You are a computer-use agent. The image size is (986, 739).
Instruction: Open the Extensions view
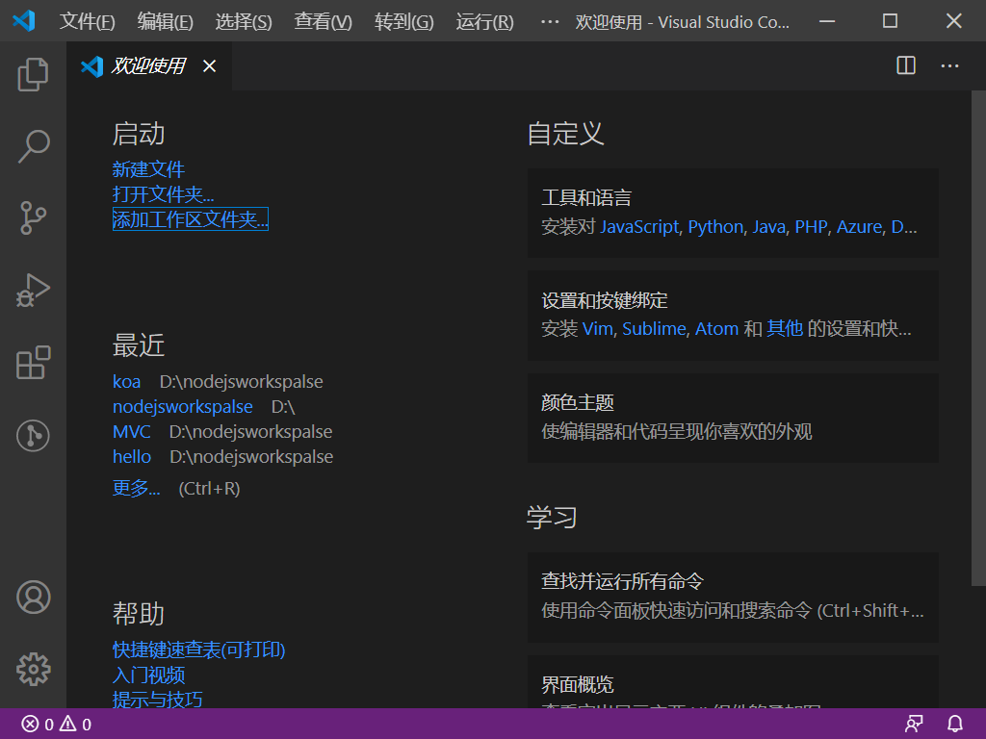(x=33, y=363)
